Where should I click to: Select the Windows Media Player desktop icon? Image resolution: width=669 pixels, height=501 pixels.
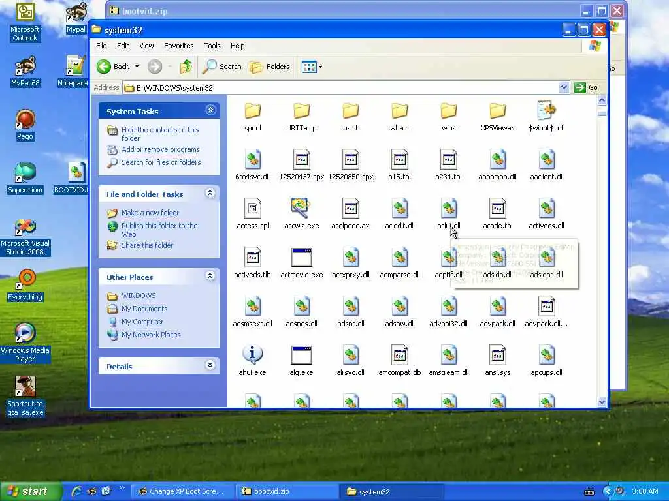[25, 343]
